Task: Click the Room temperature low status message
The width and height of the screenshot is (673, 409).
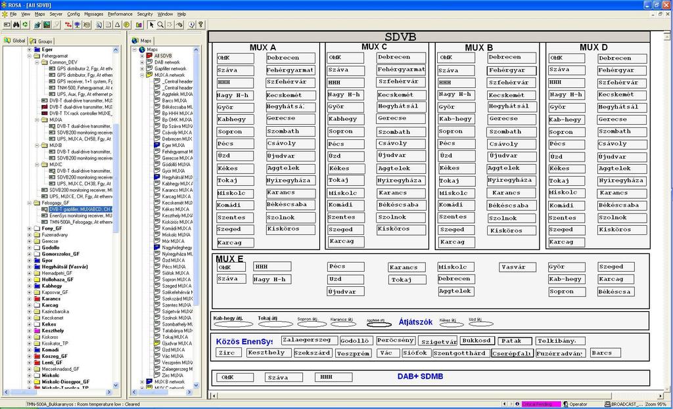Action: (83, 404)
